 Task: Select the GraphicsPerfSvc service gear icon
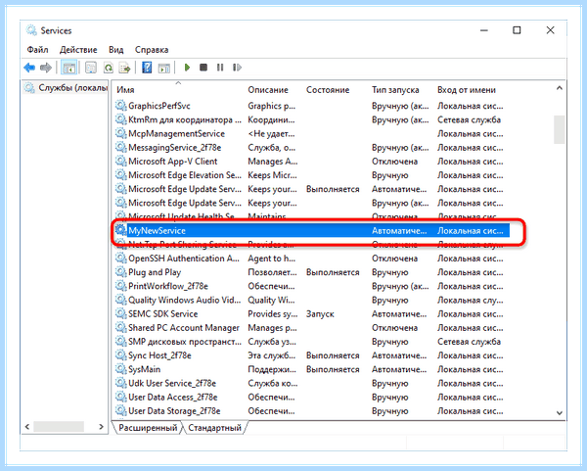pyautogui.click(x=120, y=106)
